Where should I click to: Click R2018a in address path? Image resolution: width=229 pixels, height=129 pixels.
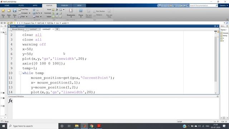[x=50, y=23]
